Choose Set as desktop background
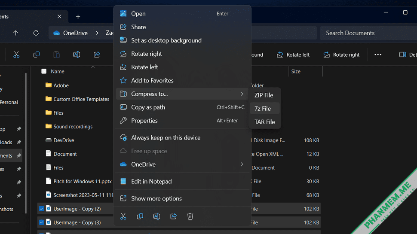 (182, 40)
